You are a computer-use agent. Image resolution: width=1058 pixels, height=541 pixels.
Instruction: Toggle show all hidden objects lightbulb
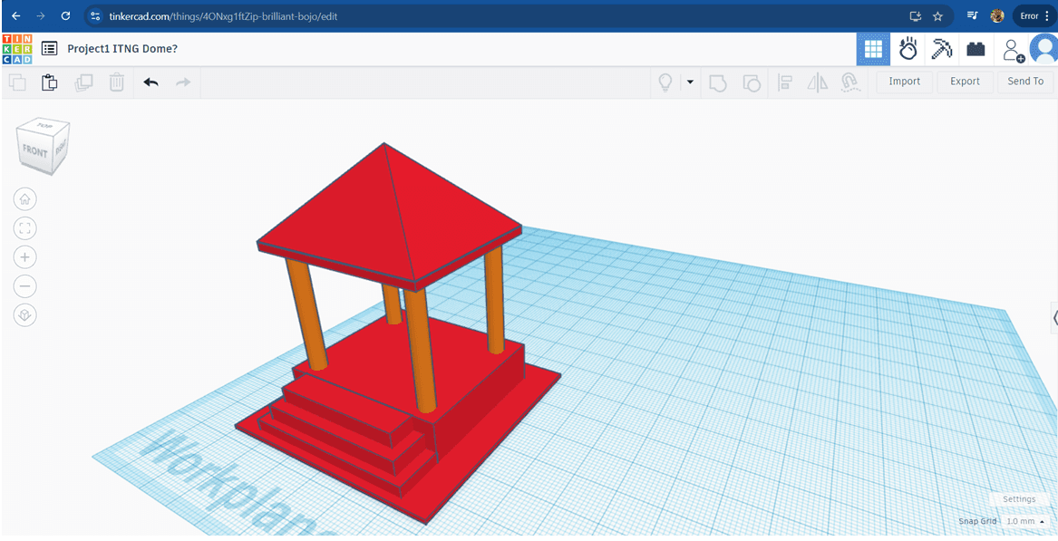click(x=665, y=82)
